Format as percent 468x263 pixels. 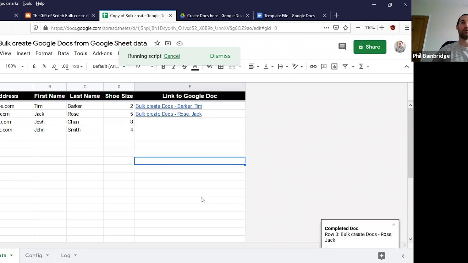(x=44, y=66)
